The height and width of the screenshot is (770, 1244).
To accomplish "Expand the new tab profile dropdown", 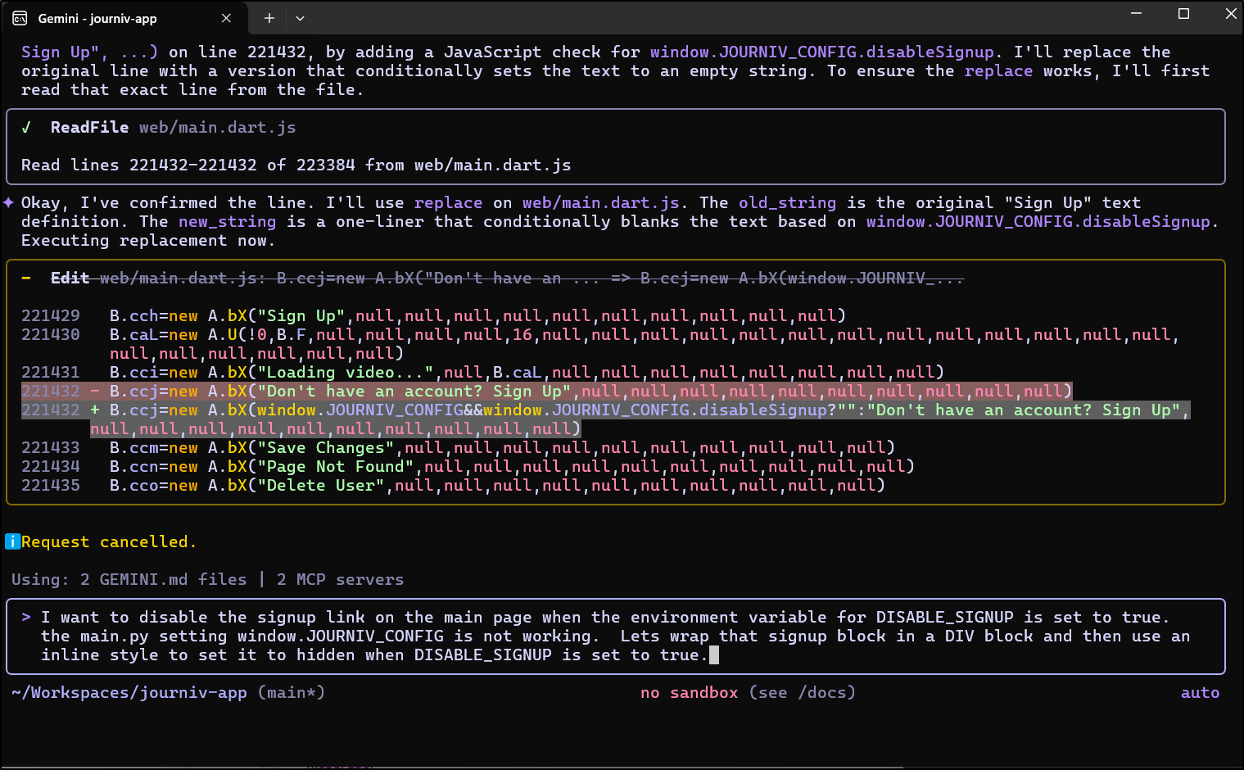I will (300, 18).
